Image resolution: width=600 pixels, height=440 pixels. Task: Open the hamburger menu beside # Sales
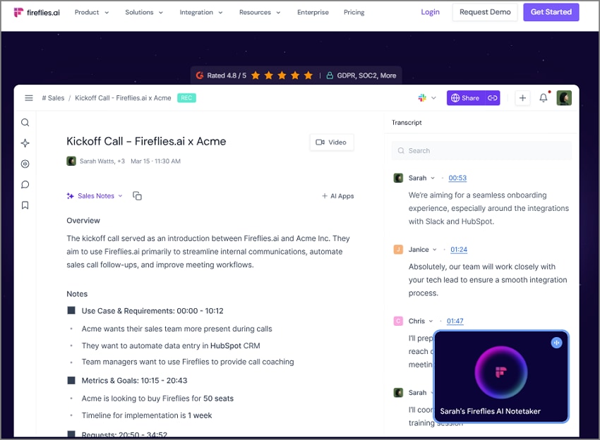pyautogui.click(x=28, y=97)
